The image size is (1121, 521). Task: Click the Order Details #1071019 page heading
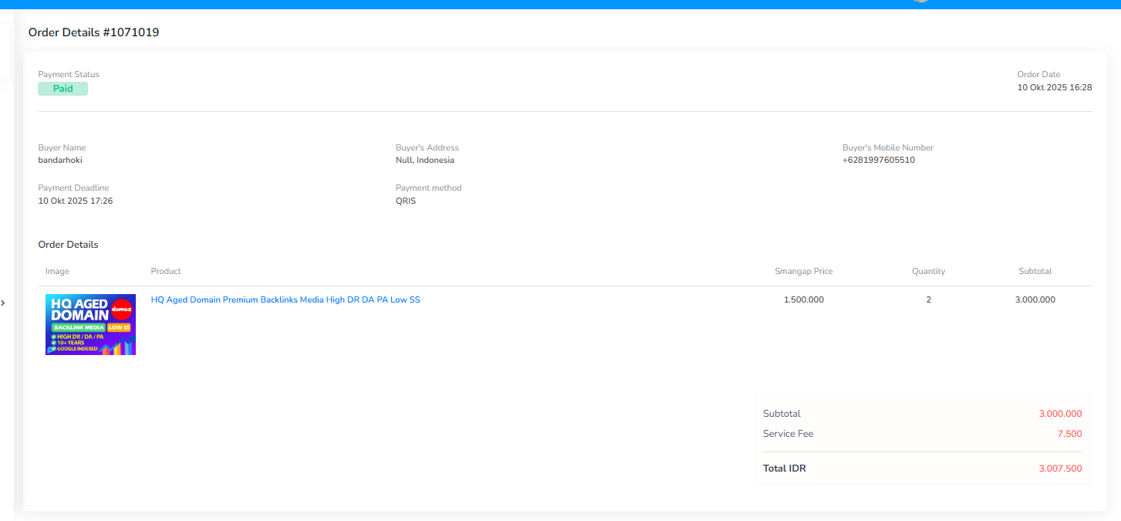click(93, 32)
